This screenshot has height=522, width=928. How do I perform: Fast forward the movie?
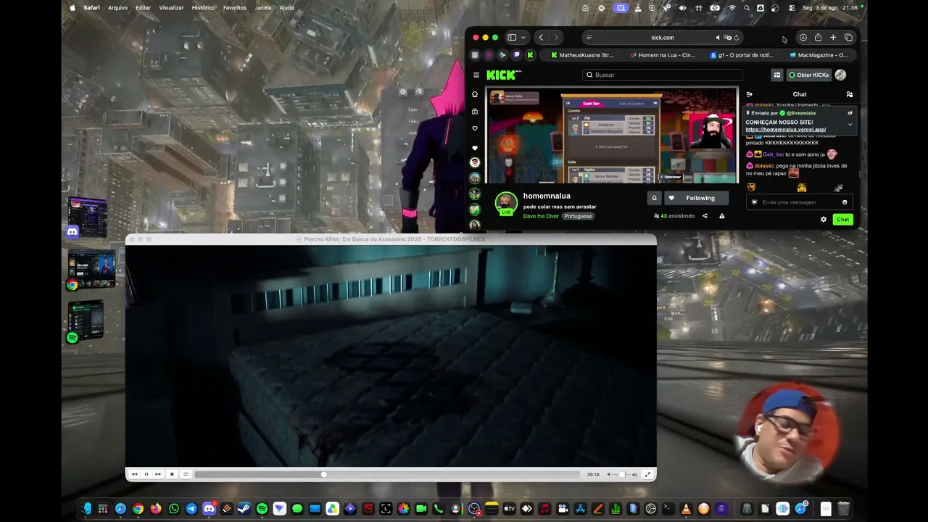[x=158, y=474]
